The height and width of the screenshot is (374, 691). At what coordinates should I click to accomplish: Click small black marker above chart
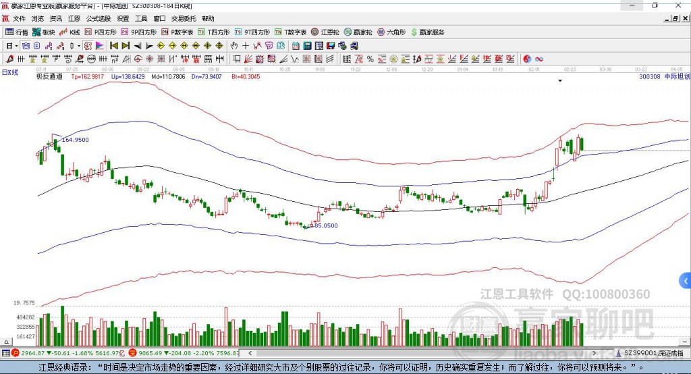tap(560, 81)
